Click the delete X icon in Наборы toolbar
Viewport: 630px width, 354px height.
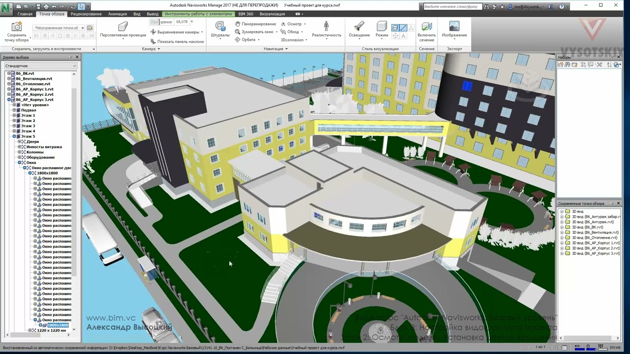[x=599, y=64]
